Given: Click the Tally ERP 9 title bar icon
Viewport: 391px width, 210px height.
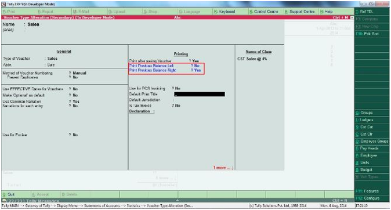Looking at the screenshot, I should pos(3,4).
